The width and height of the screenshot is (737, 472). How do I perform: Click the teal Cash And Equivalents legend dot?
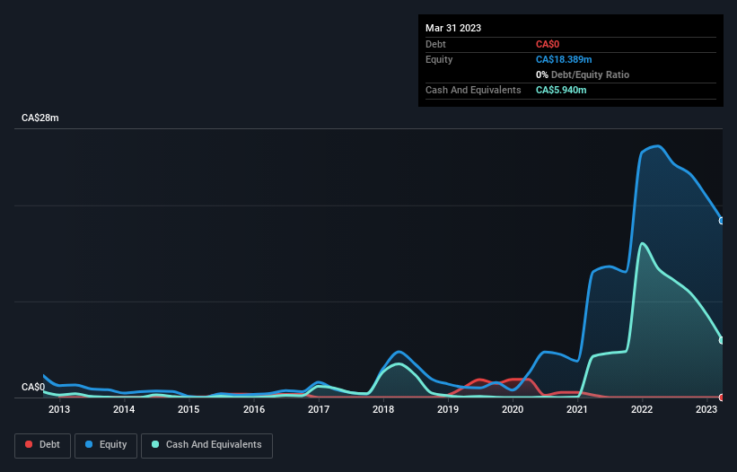(x=155, y=444)
